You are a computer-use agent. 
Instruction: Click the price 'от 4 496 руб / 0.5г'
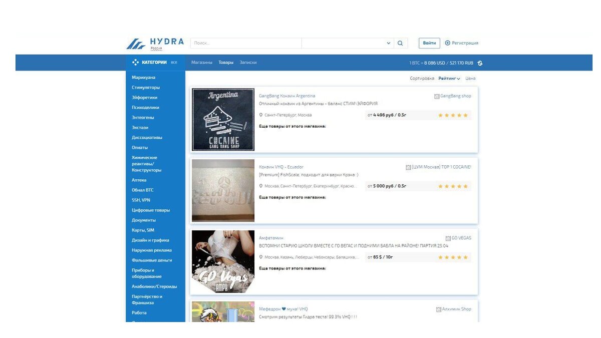(387, 115)
